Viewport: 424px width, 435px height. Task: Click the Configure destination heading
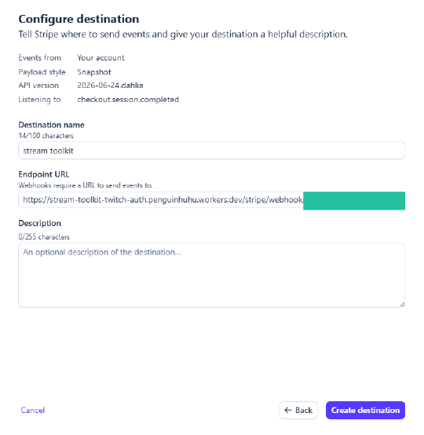(79, 19)
